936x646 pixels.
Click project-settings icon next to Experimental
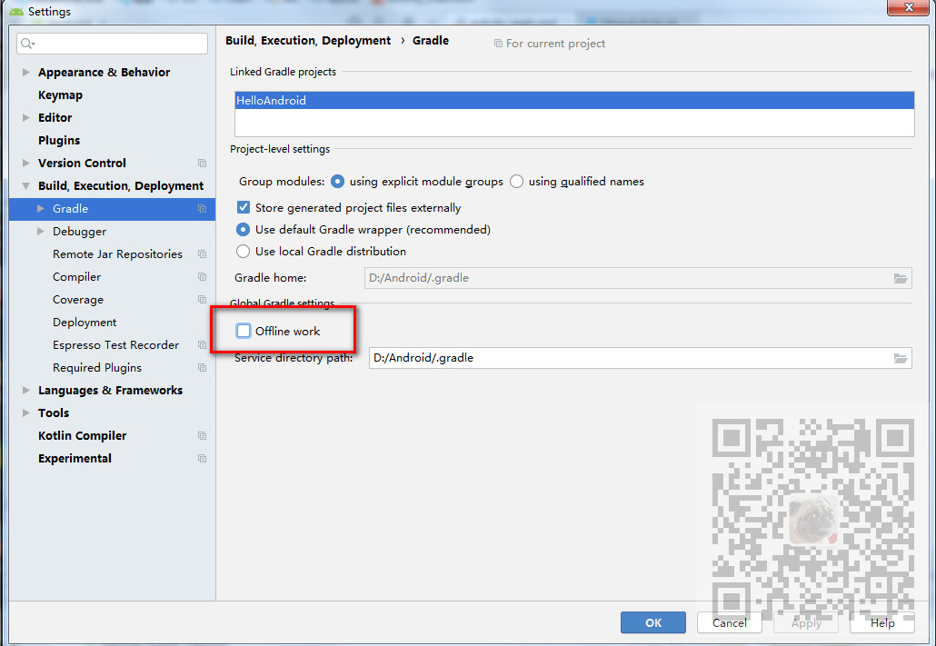201,458
